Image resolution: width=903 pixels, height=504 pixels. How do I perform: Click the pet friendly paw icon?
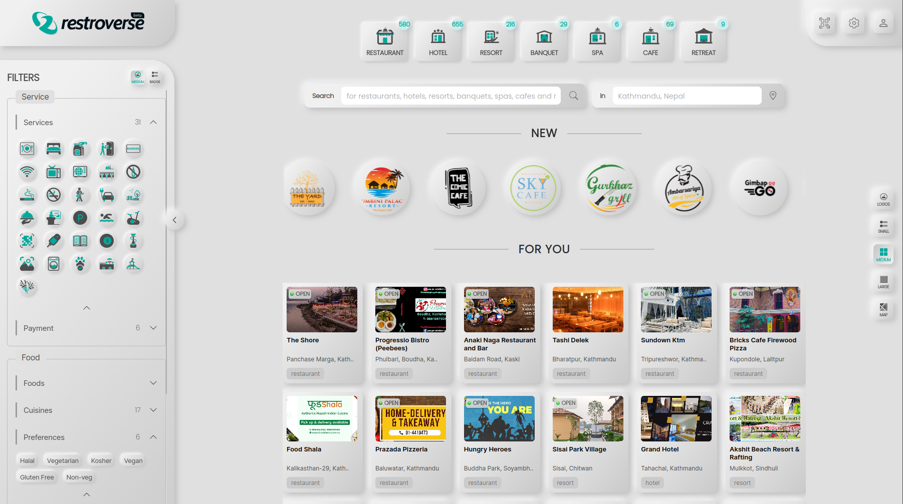click(80, 264)
